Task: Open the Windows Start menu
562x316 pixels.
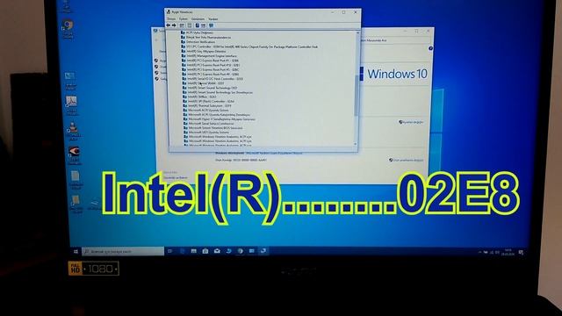Action: pyautogui.click(x=76, y=252)
